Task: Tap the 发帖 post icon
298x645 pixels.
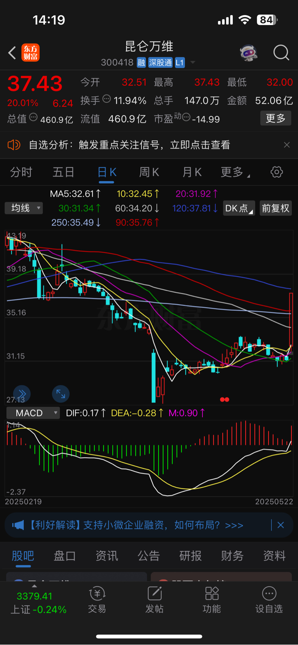Action: point(154,600)
